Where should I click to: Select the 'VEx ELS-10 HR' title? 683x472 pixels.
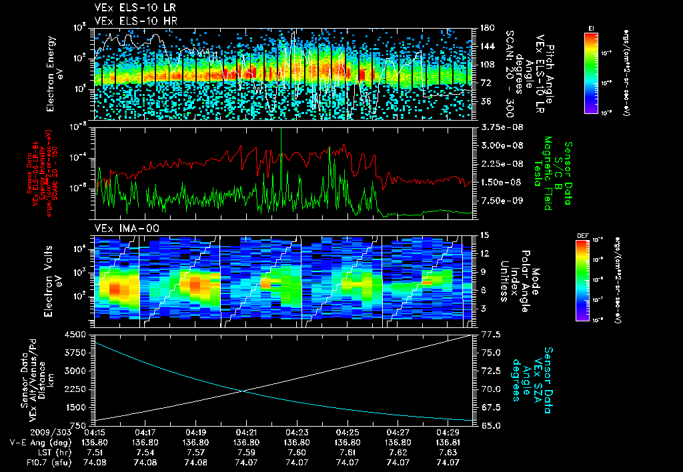point(135,21)
